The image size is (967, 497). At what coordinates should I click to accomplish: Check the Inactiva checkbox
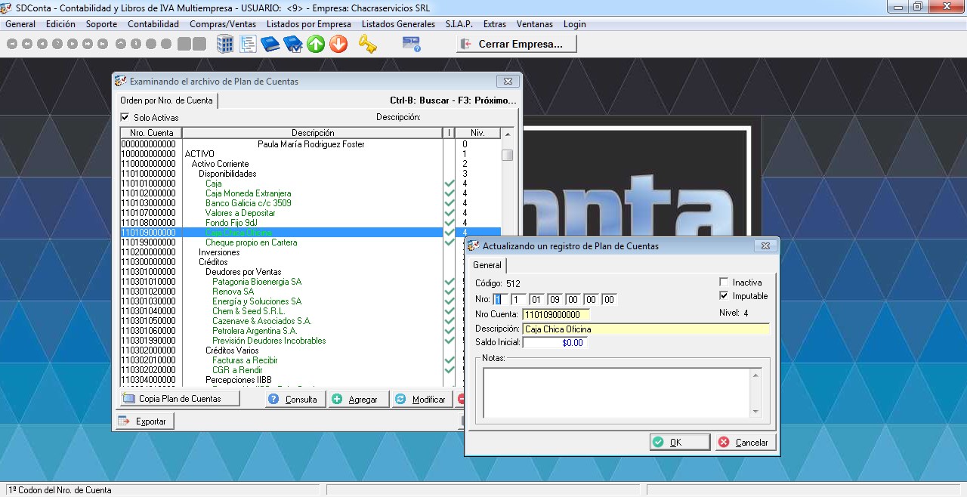(x=724, y=282)
